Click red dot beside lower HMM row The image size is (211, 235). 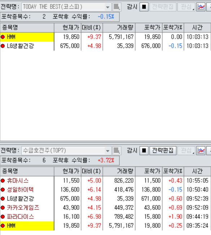(3, 226)
